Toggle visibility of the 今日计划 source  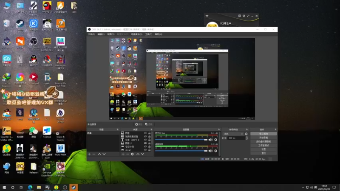145,146
